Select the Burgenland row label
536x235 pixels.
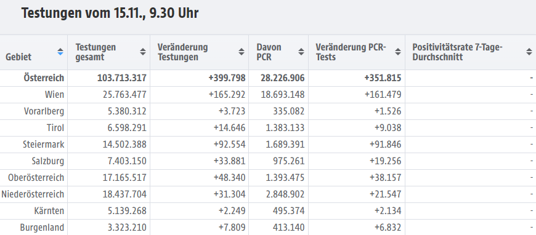[x=42, y=228]
